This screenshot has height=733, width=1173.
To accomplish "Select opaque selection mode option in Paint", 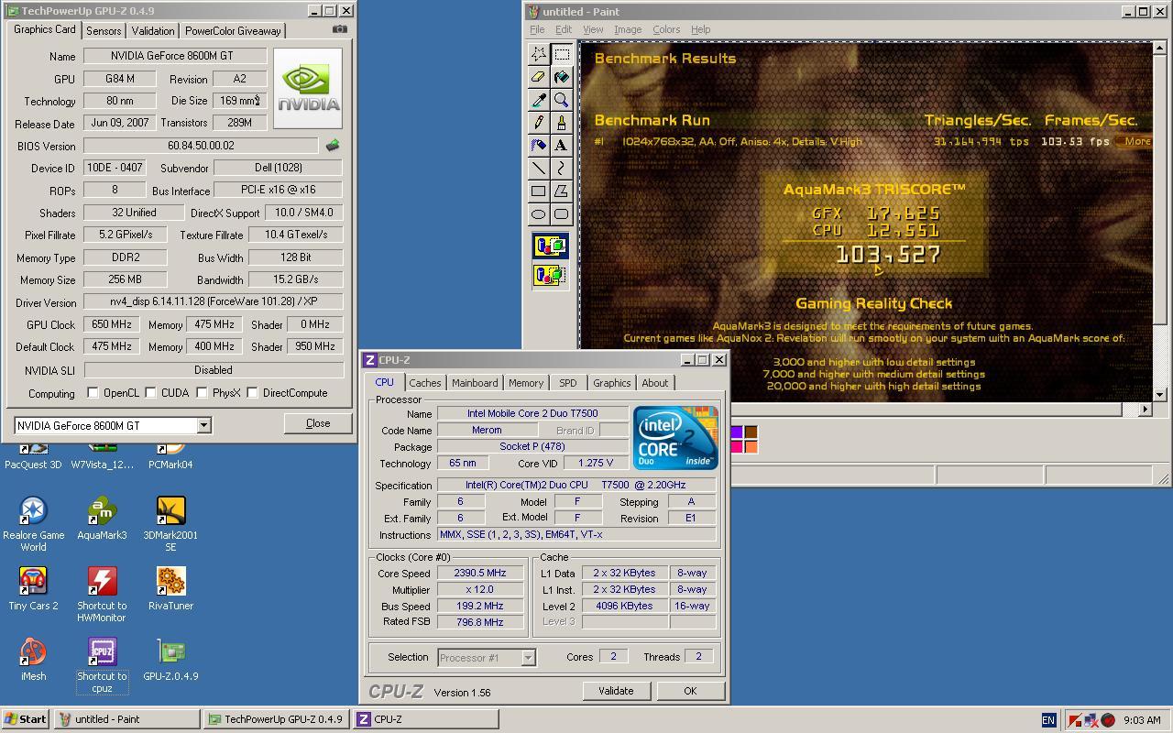I will (x=550, y=246).
